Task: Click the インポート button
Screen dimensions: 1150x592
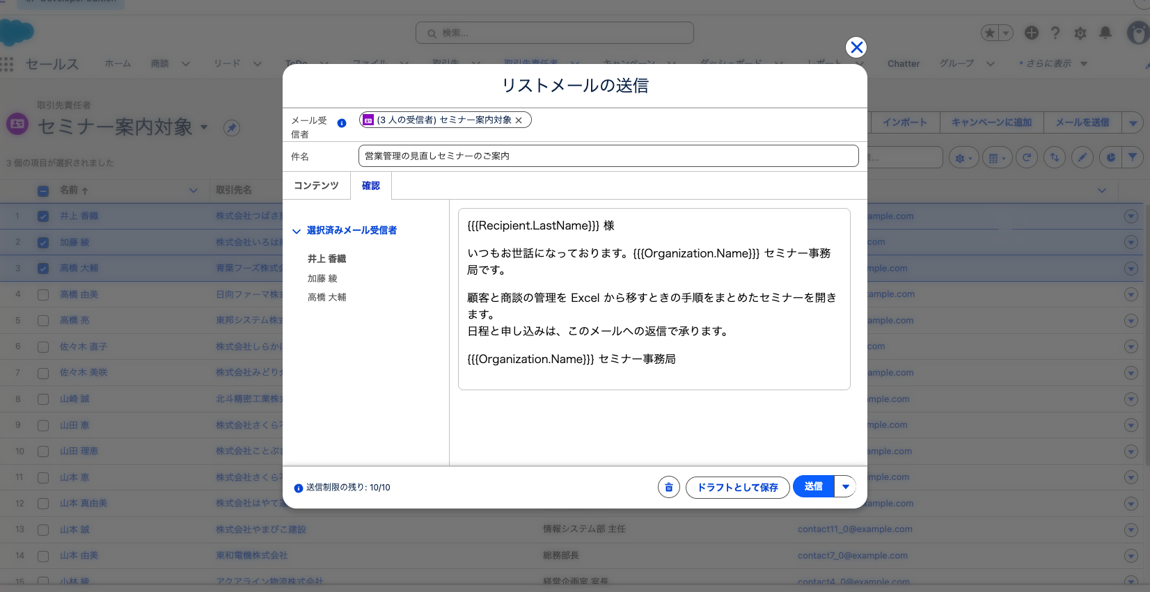Action: point(904,122)
